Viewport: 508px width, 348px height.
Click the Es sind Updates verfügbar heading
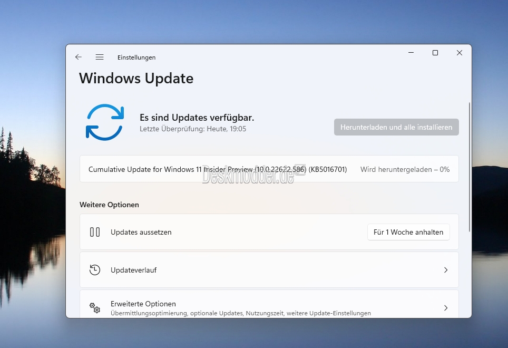(197, 117)
